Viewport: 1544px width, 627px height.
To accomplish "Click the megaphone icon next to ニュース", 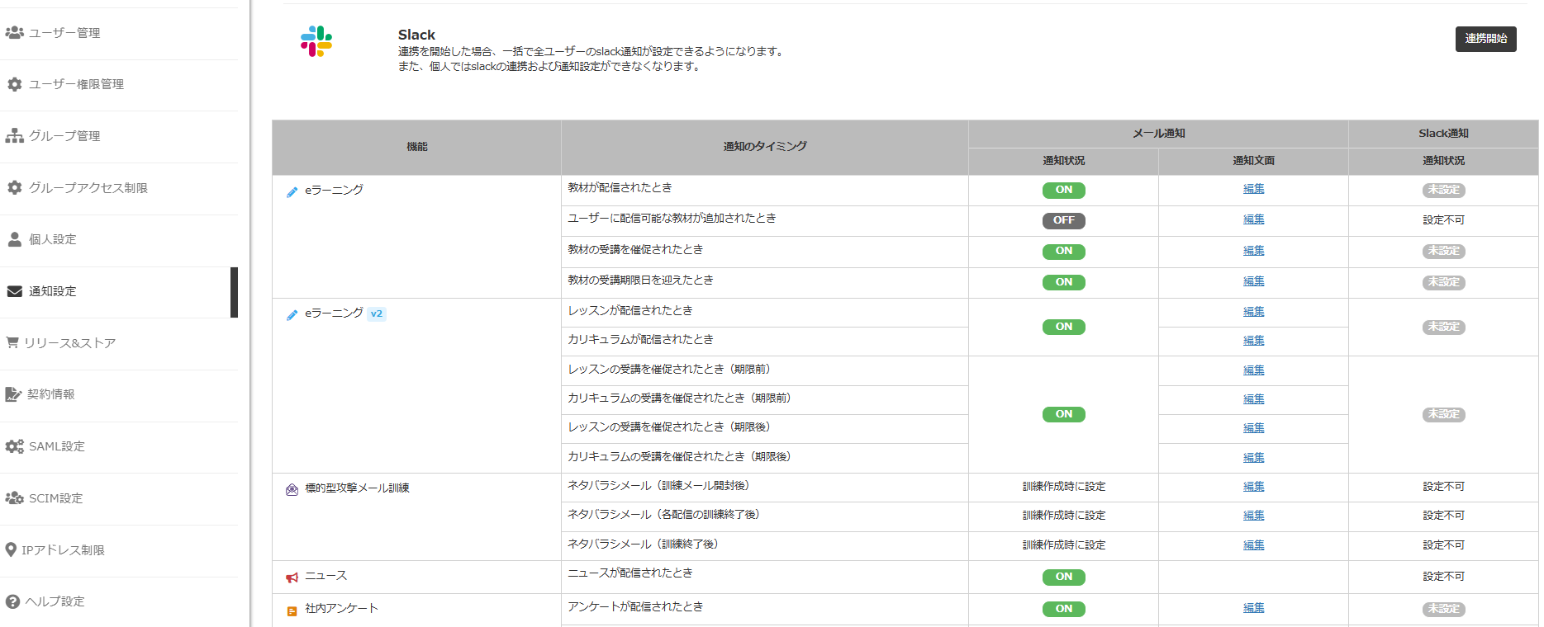I will click(292, 577).
